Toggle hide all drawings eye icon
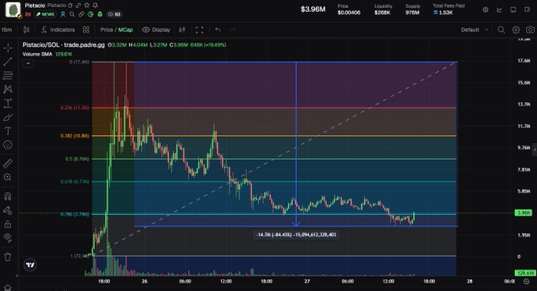Viewport: 537px width, 291px height. click(x=8, y=237)
